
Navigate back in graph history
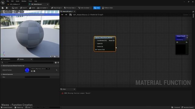pyautogui.click(x=62, y=15)
